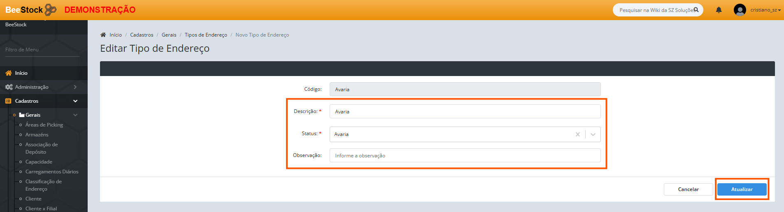Click the Cancelar button
The height and width of the screenshot is (212, 784).
coord(688,189)
